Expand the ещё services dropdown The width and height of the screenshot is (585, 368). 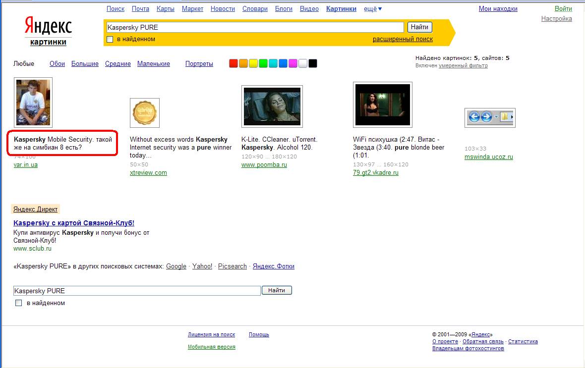[373, 8]
